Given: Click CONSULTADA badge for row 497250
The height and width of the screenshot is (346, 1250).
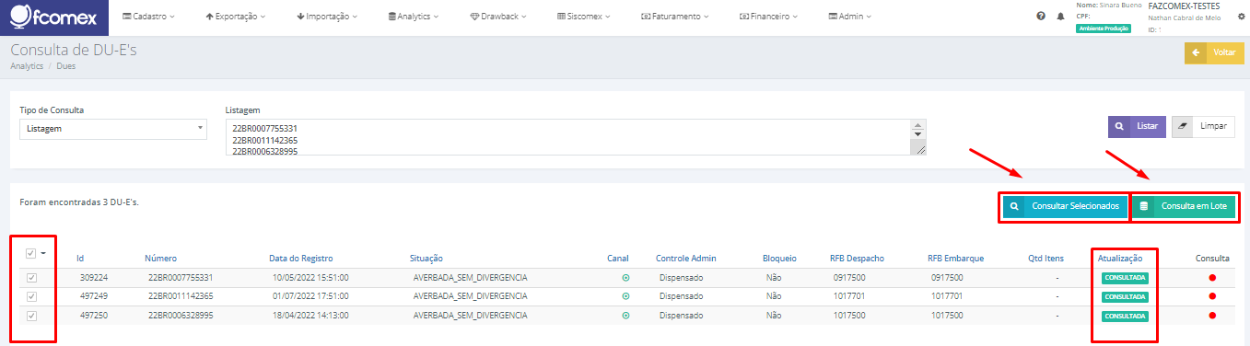Looking at the screenshot, I should click(x=1124, y=316).
